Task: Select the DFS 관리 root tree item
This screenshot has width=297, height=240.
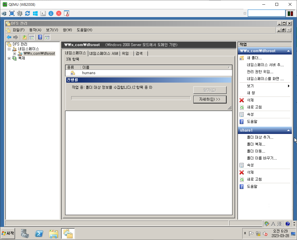Action: coord(20,44)
